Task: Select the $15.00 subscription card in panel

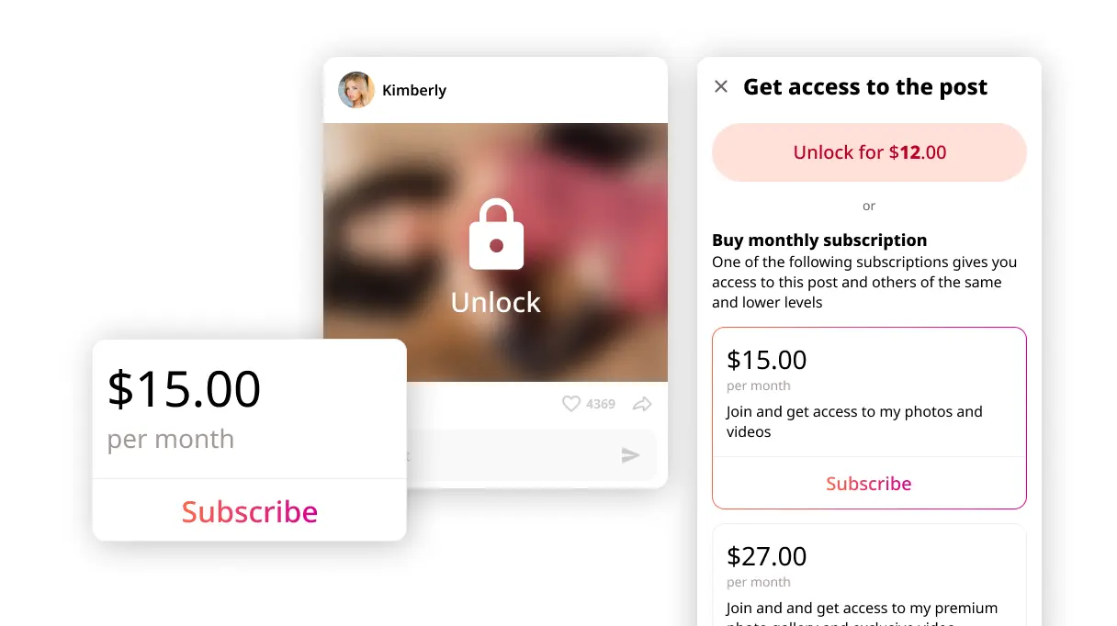Action: coord(869,418)
